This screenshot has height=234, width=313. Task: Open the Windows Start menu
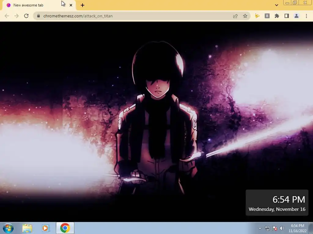pos(8,228)
